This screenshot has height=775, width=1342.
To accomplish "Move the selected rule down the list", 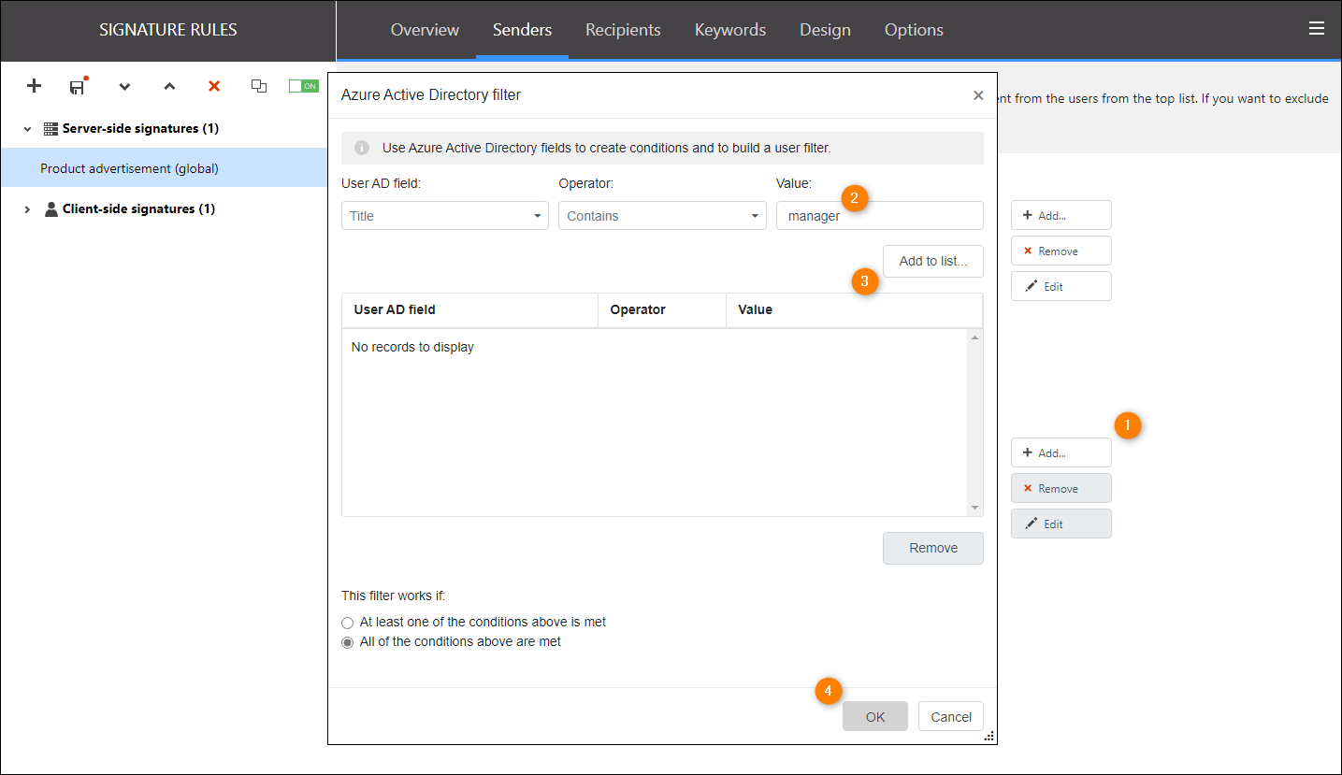I will click(x=124, y=86).
